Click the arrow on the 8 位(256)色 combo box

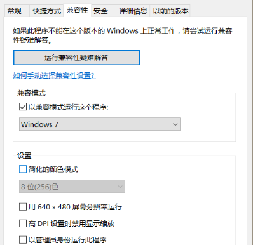[120, 187]
